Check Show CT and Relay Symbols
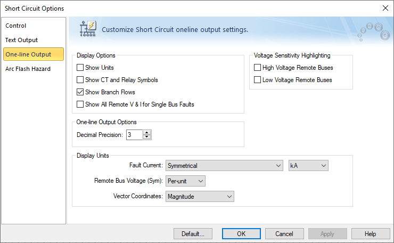 tap(80, 80)
